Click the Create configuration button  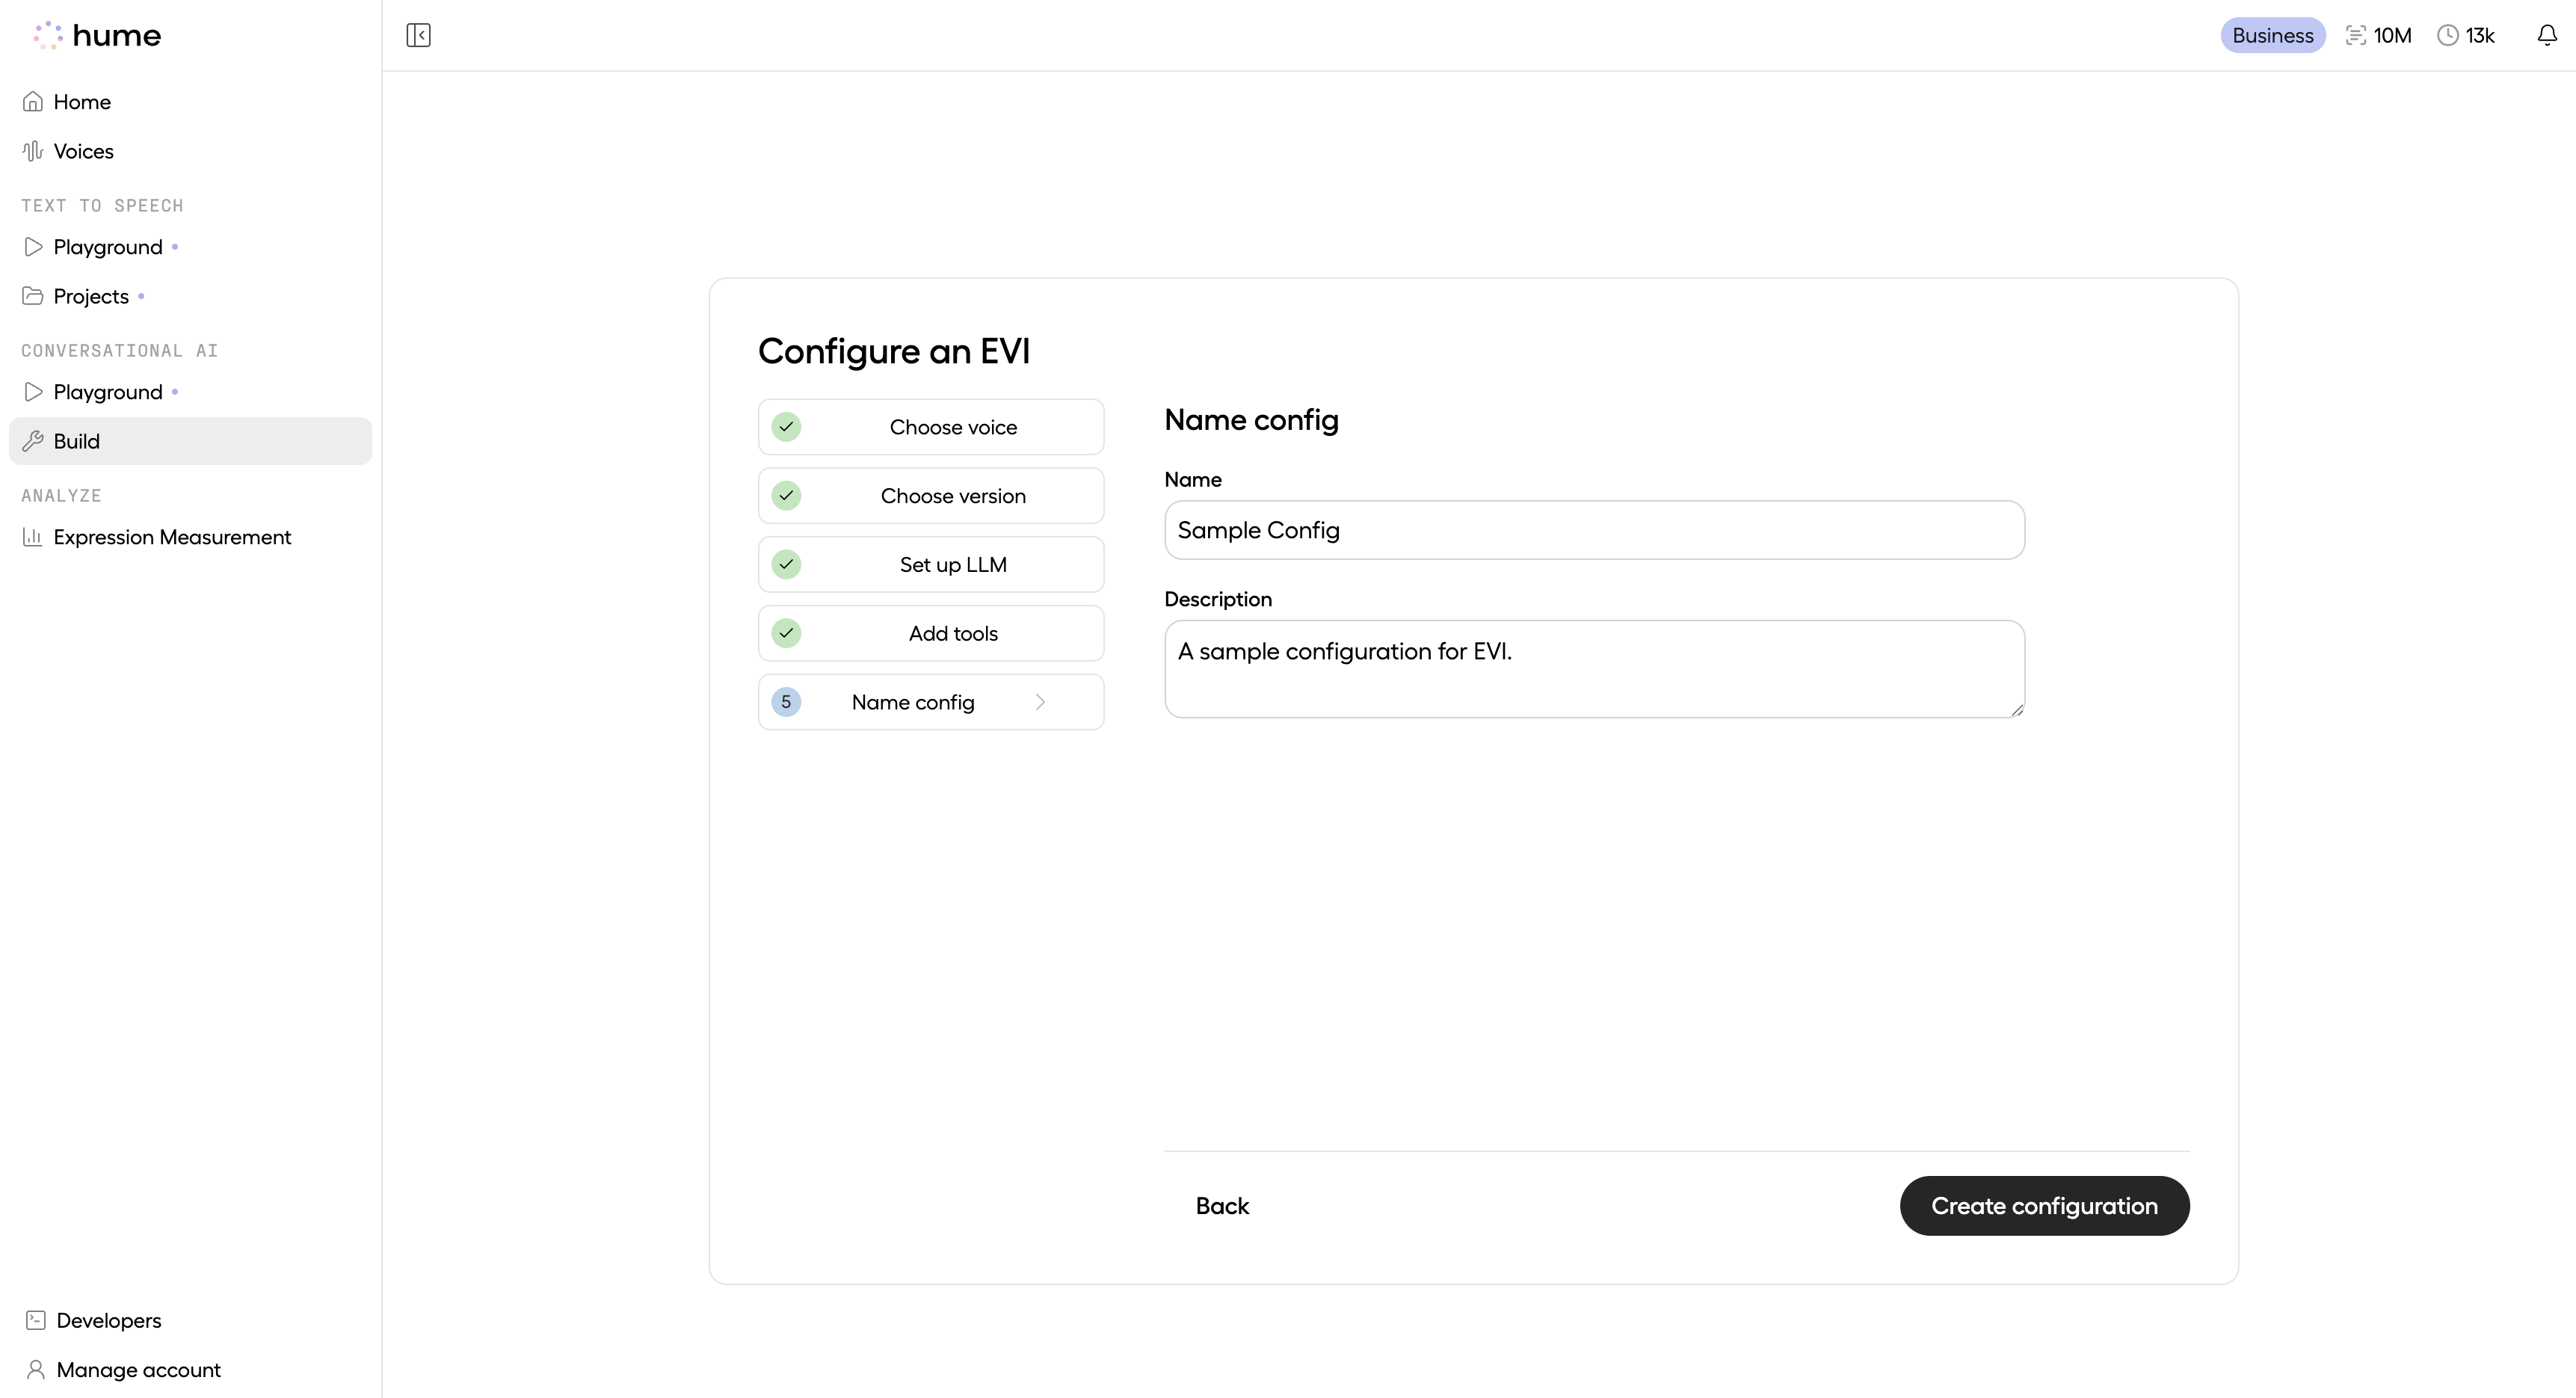tap(2044, 1205)
